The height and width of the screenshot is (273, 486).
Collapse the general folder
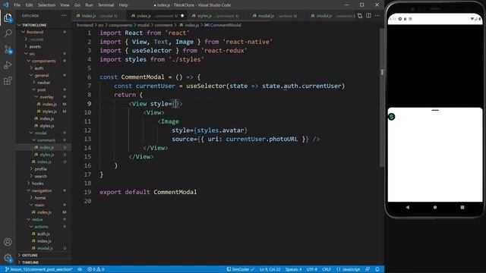[x=42, y=76]
